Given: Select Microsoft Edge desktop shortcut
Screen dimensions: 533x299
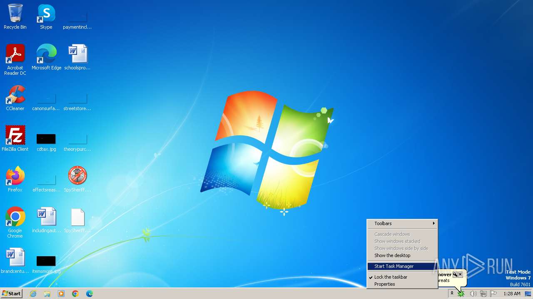Looking at the screenshot, I should pos(46,57).
